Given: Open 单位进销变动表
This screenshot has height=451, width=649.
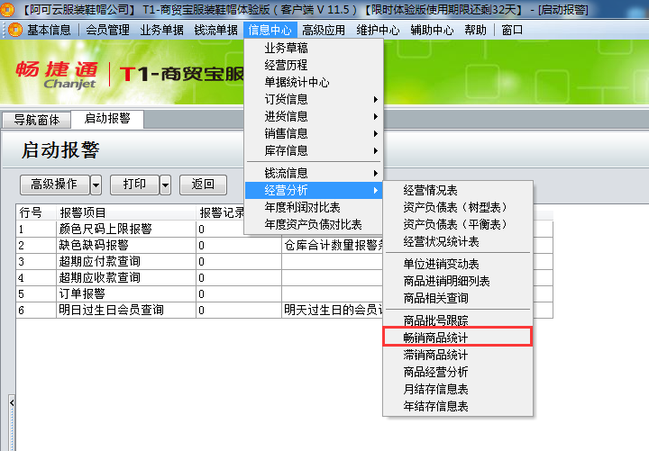Looking at the screenshot, I should click(457, 264).
